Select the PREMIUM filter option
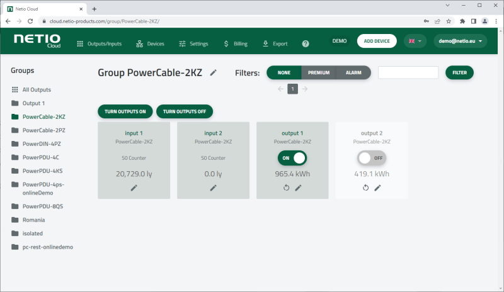This screenshot has height=292, width=504. [x=319, y=73]
